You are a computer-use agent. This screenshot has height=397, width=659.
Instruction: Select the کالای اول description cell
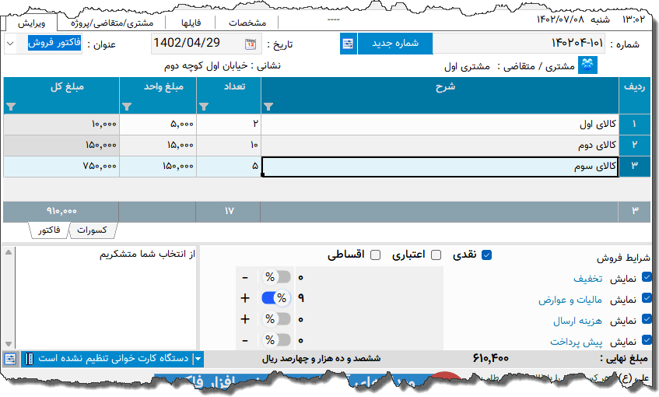click(440, 124)
